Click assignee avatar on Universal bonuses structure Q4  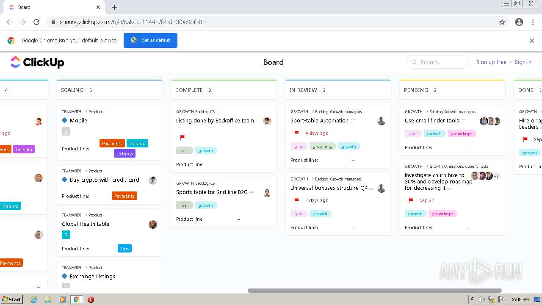point(381,189)
